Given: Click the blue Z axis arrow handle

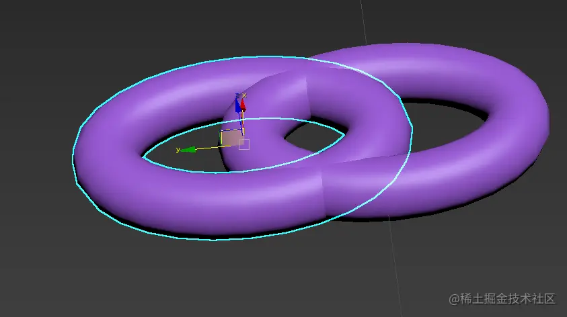Looking at the screenshot, I should coord(237,105).
